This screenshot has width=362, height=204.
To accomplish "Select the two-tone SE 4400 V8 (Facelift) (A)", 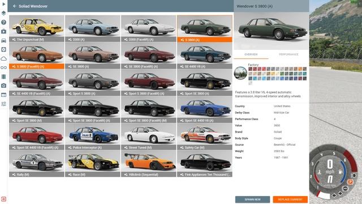I will [x=37, y=83].
